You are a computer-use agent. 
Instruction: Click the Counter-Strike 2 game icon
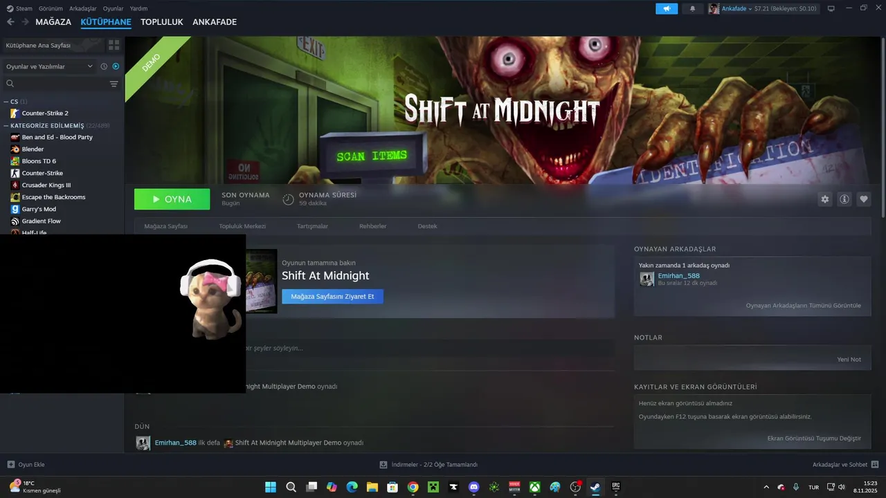[15, 113]
